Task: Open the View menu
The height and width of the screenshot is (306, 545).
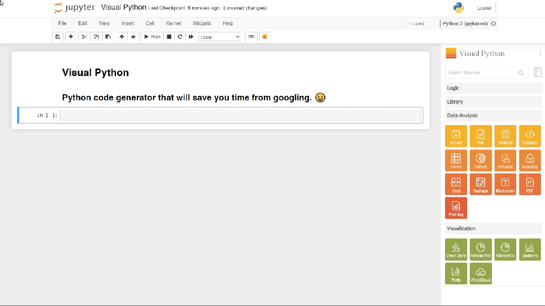Action: pyautogui.click(x=104, y=23)
